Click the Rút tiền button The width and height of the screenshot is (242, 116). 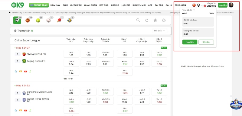click(x=206, y=42)
